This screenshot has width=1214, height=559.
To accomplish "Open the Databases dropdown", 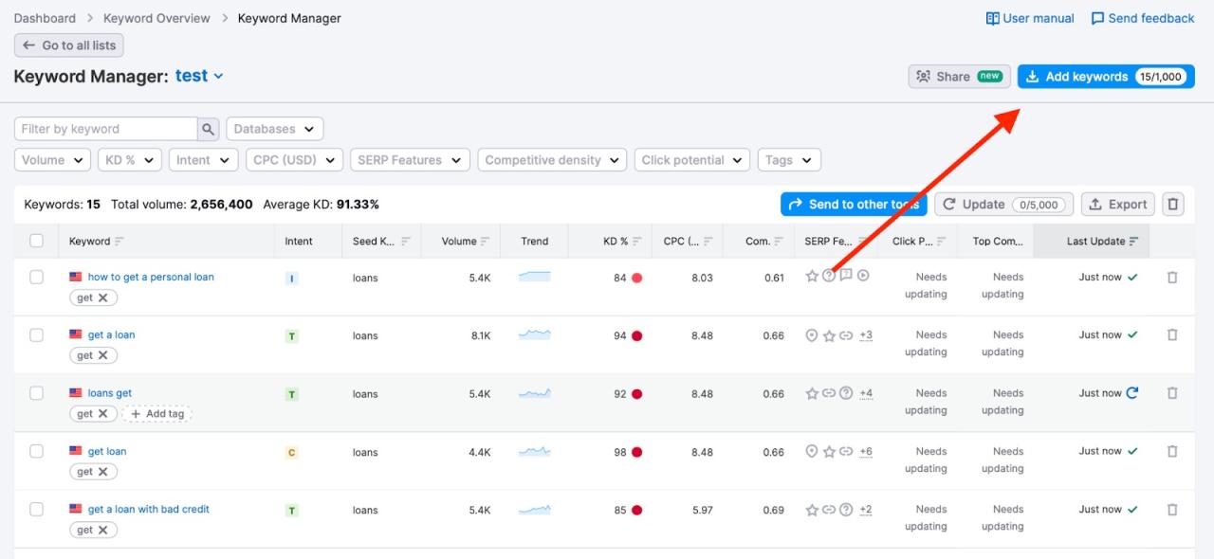I will 275,129.
